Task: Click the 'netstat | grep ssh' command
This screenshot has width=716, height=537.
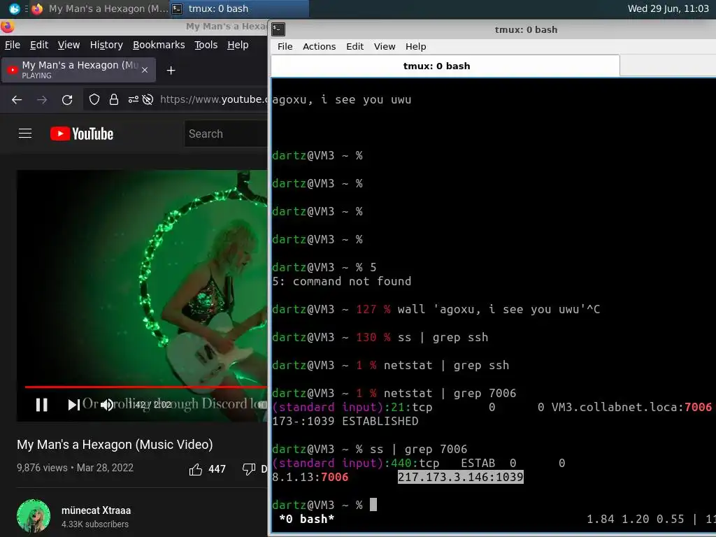Action: pyautogui.click(x=446, y=365)
